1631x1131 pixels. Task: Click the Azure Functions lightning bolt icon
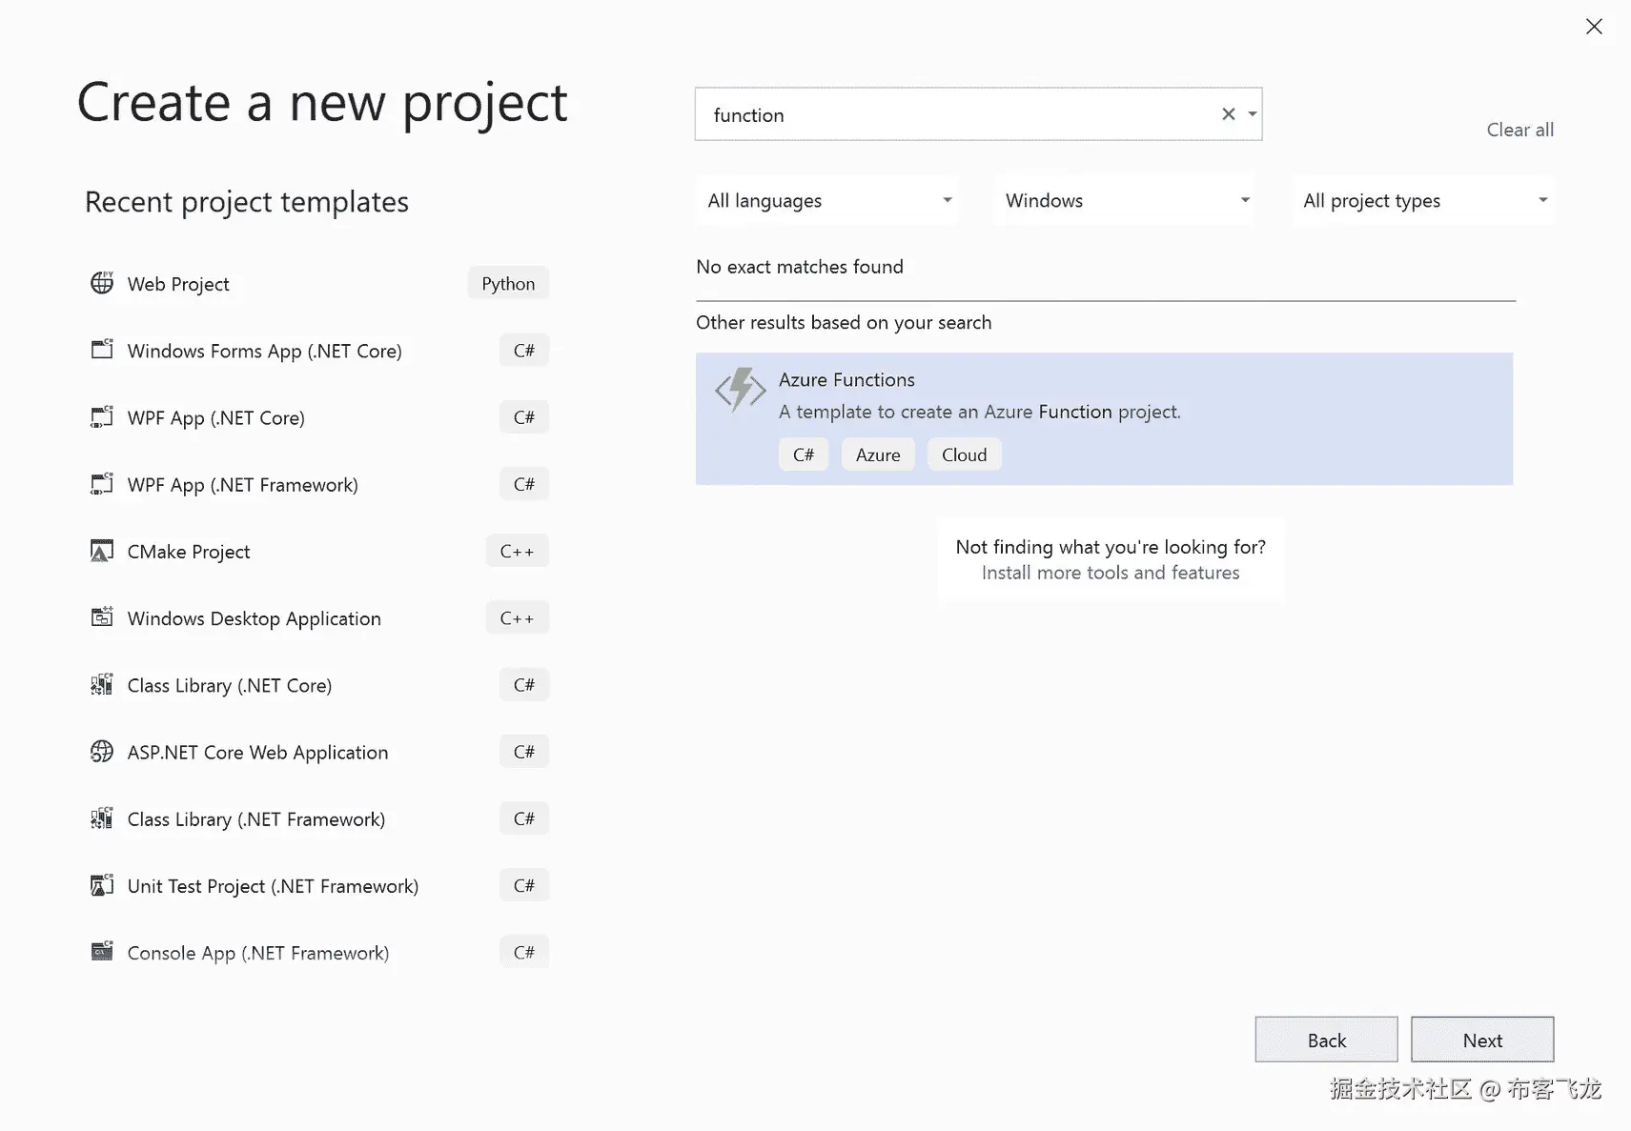tap(741, 390)
